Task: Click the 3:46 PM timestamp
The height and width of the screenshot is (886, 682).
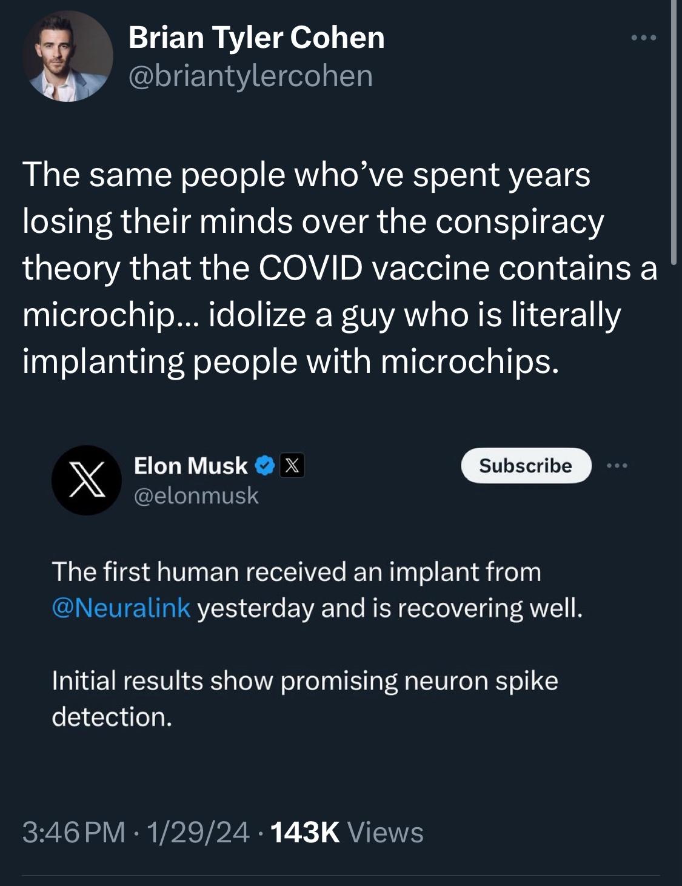Action: pos(74,832)
